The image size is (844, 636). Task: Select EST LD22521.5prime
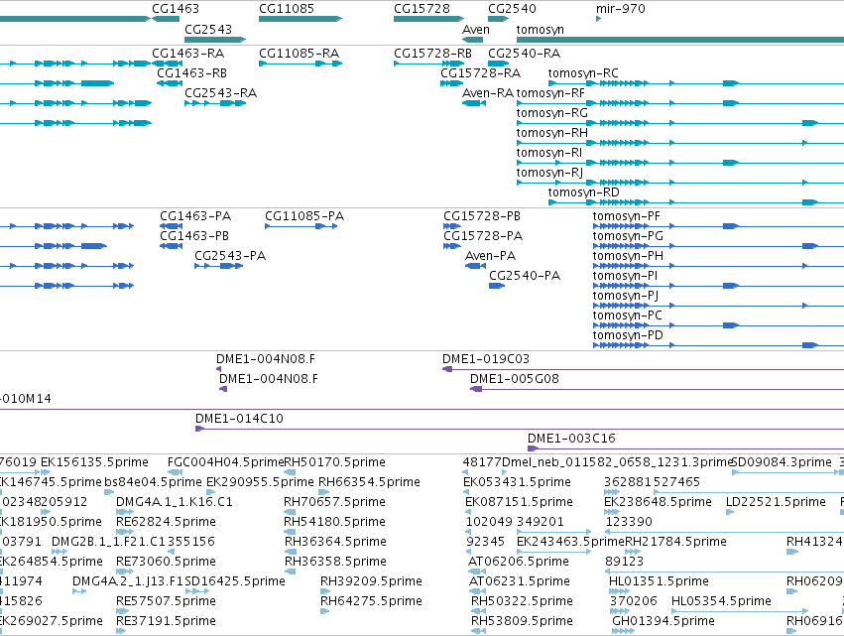[777, 503]
